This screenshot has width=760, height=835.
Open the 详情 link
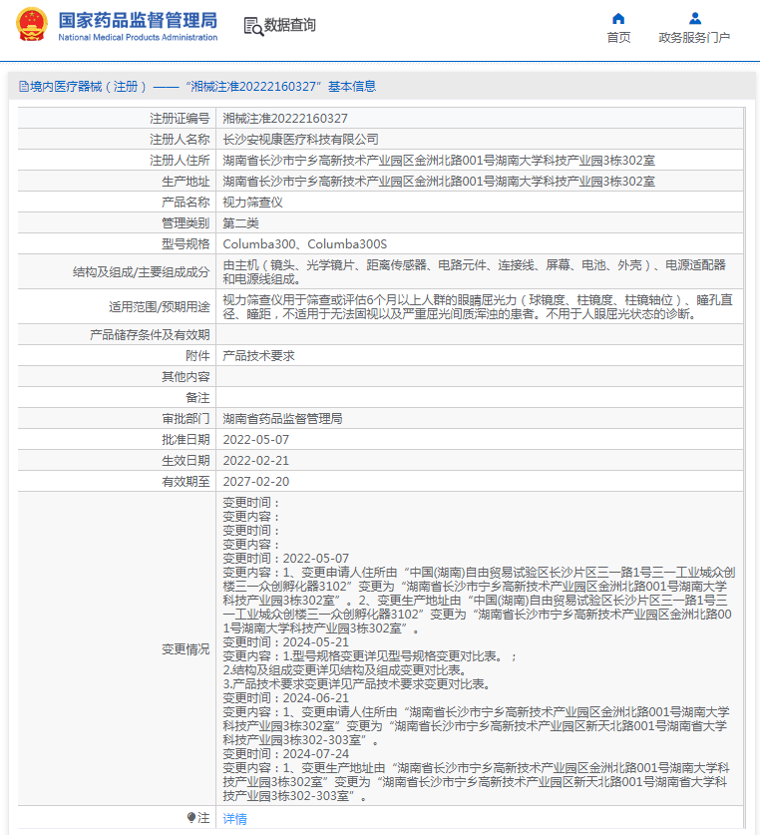tap(234, 818)
